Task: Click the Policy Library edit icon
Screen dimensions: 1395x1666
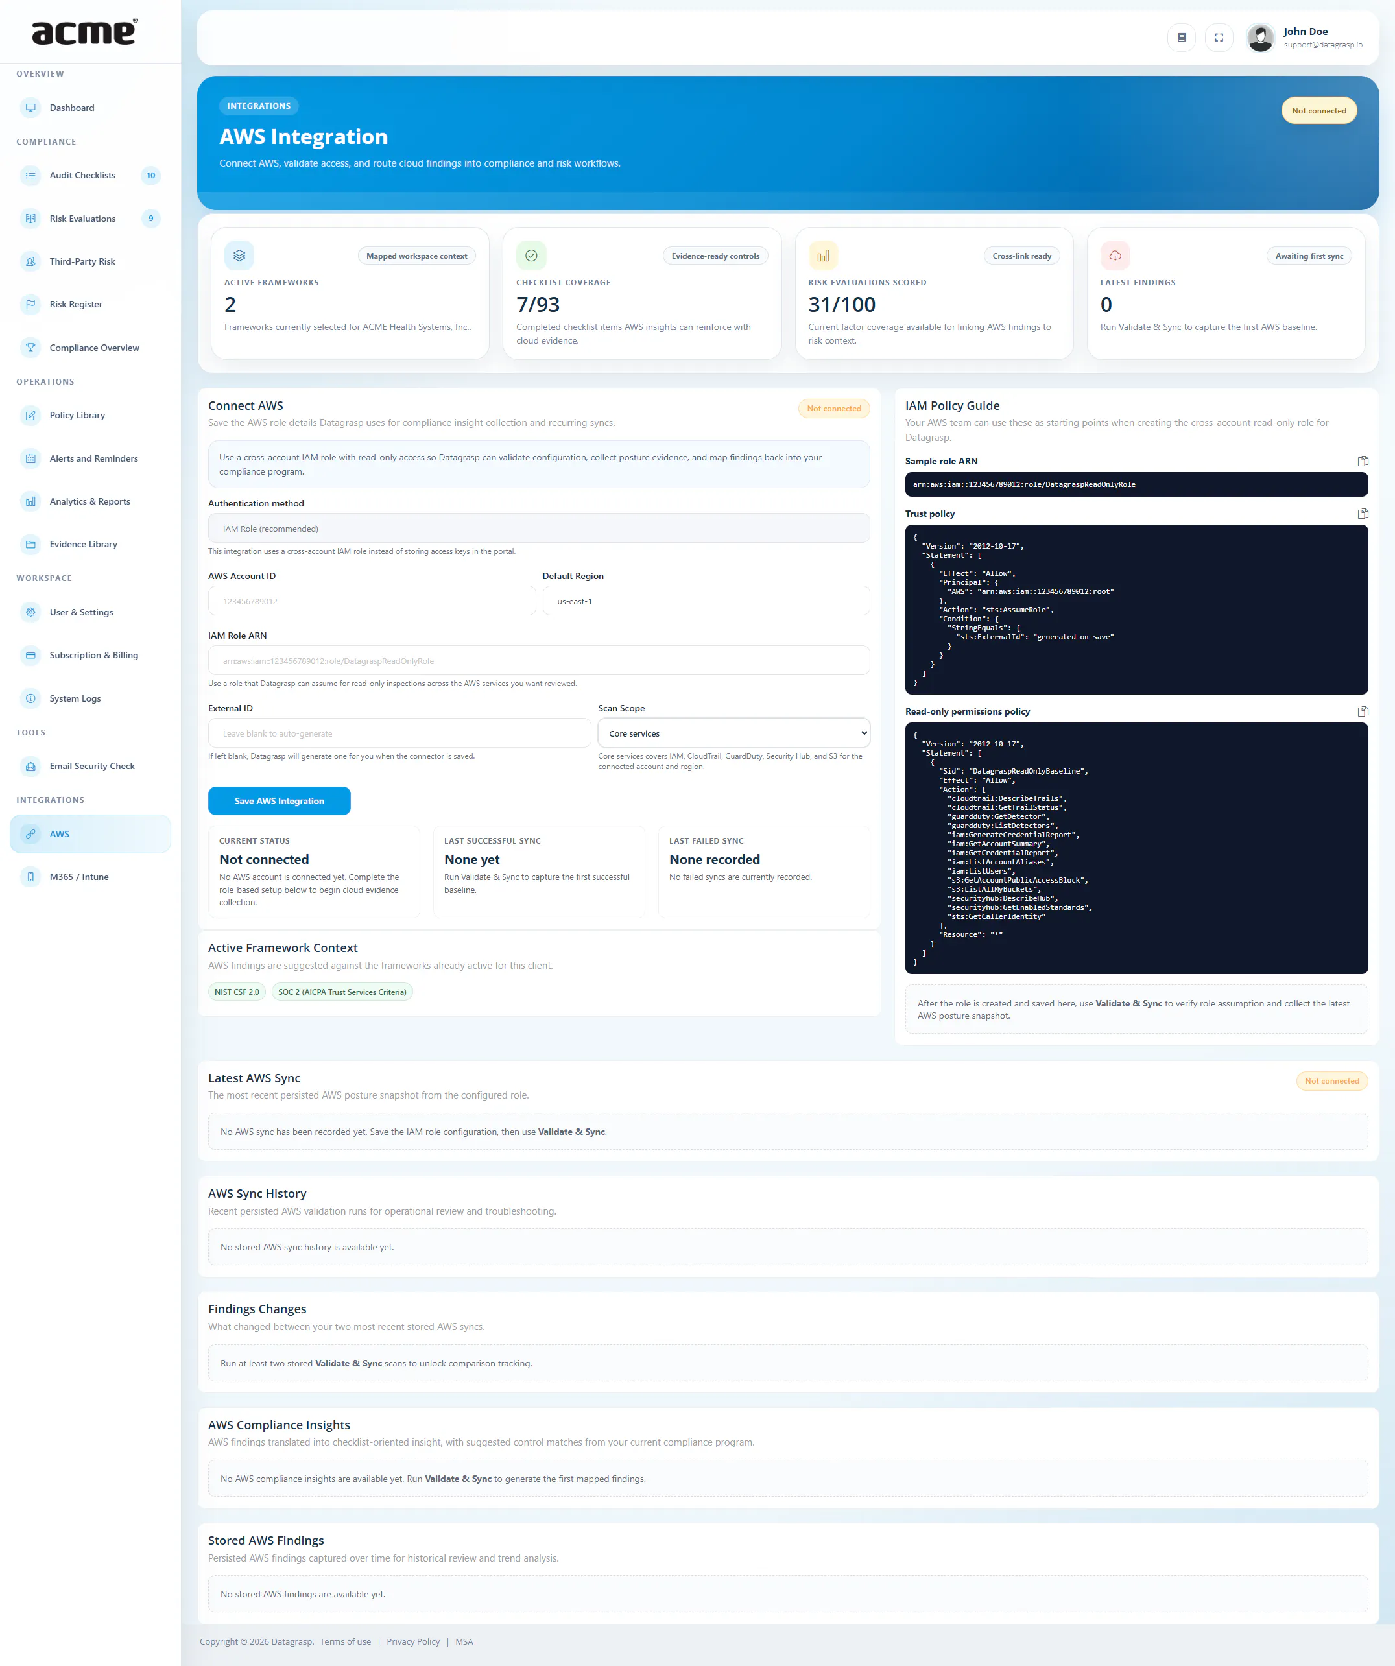Action: [x=30, y=415]
